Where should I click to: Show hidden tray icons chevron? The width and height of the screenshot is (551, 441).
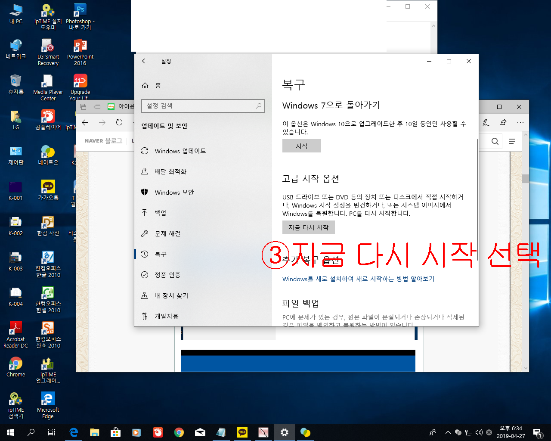point(448,432)
